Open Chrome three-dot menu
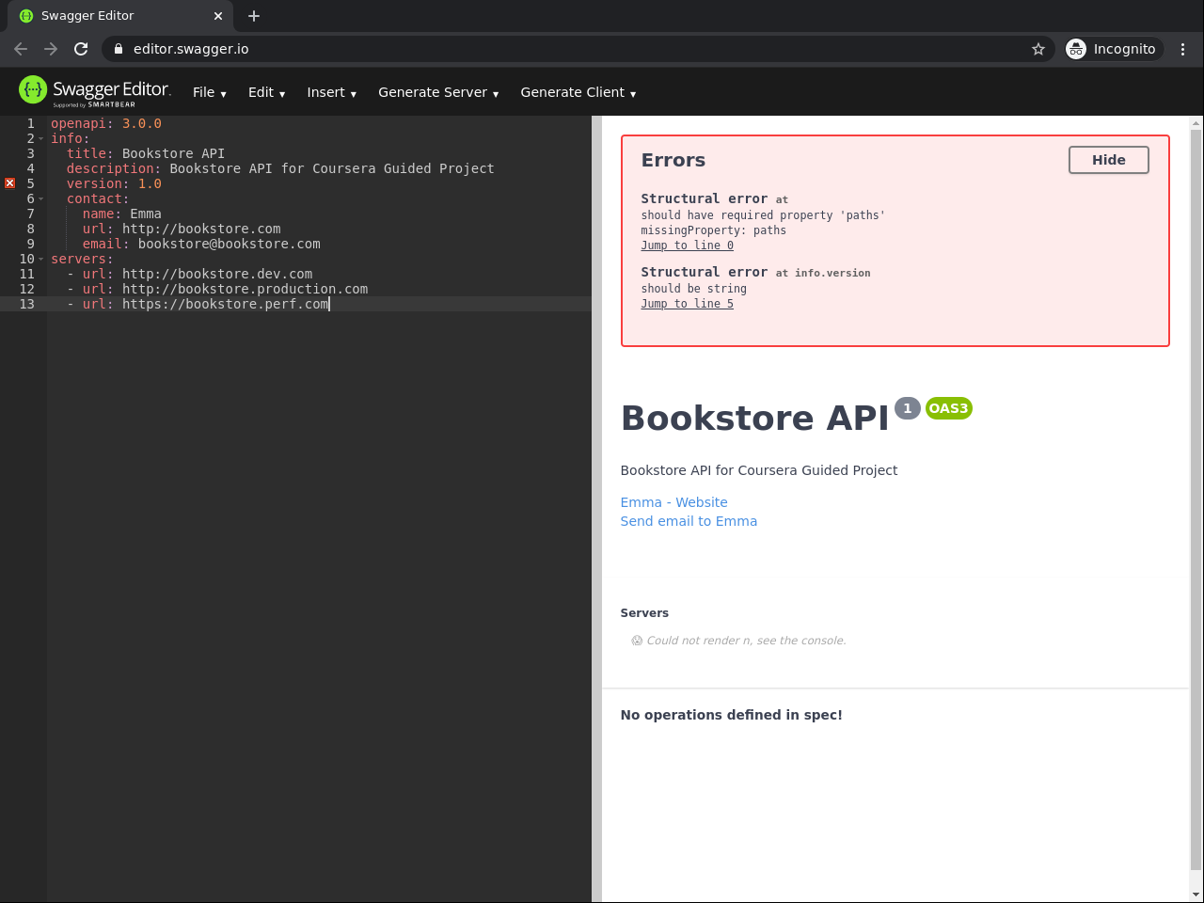The height and width of the screenshot is (903, 1204). [1182, 49]
